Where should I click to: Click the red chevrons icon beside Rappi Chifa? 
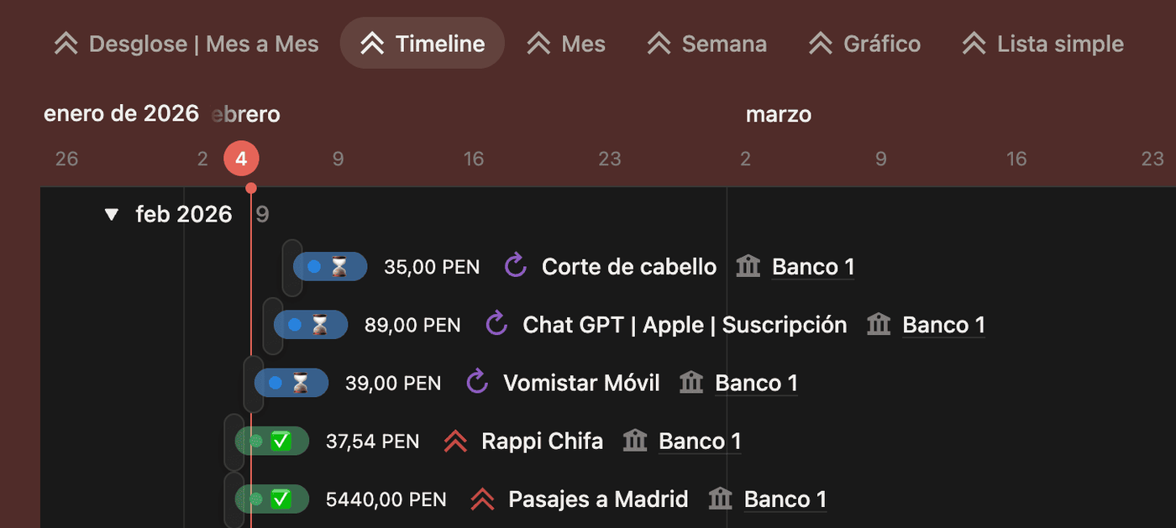455,441
